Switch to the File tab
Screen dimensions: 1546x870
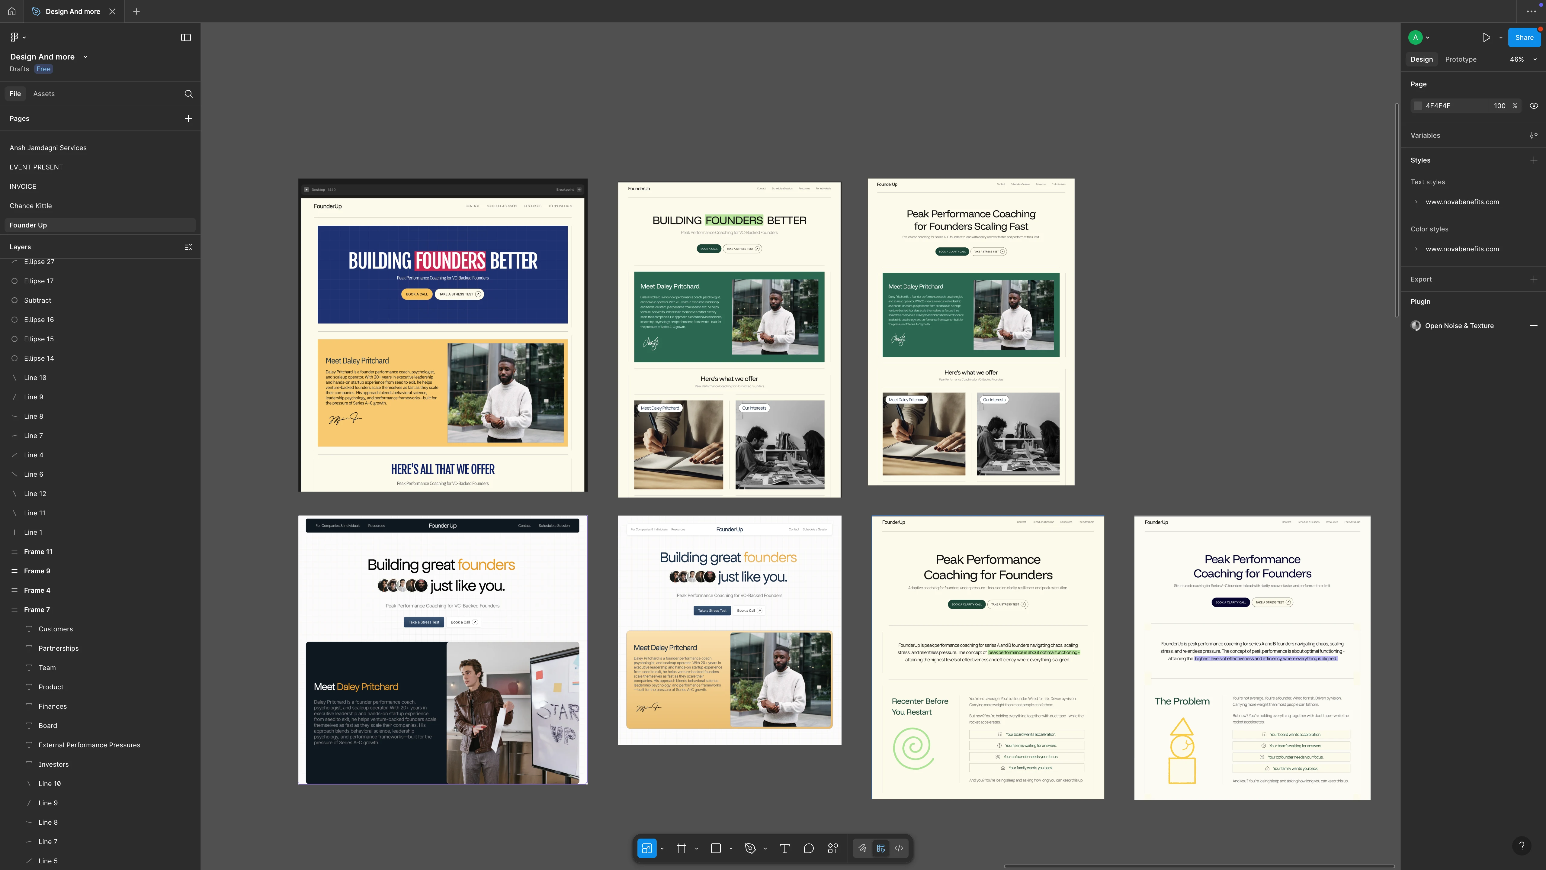pyautogui.click(x=15, y=94)
